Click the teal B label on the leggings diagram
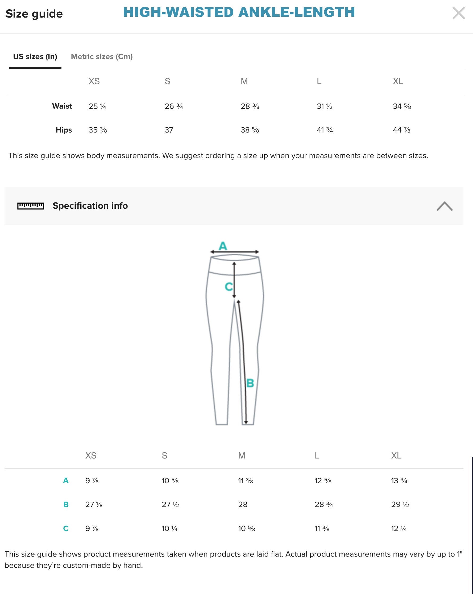Screen dimensions: 473x594 250,383
